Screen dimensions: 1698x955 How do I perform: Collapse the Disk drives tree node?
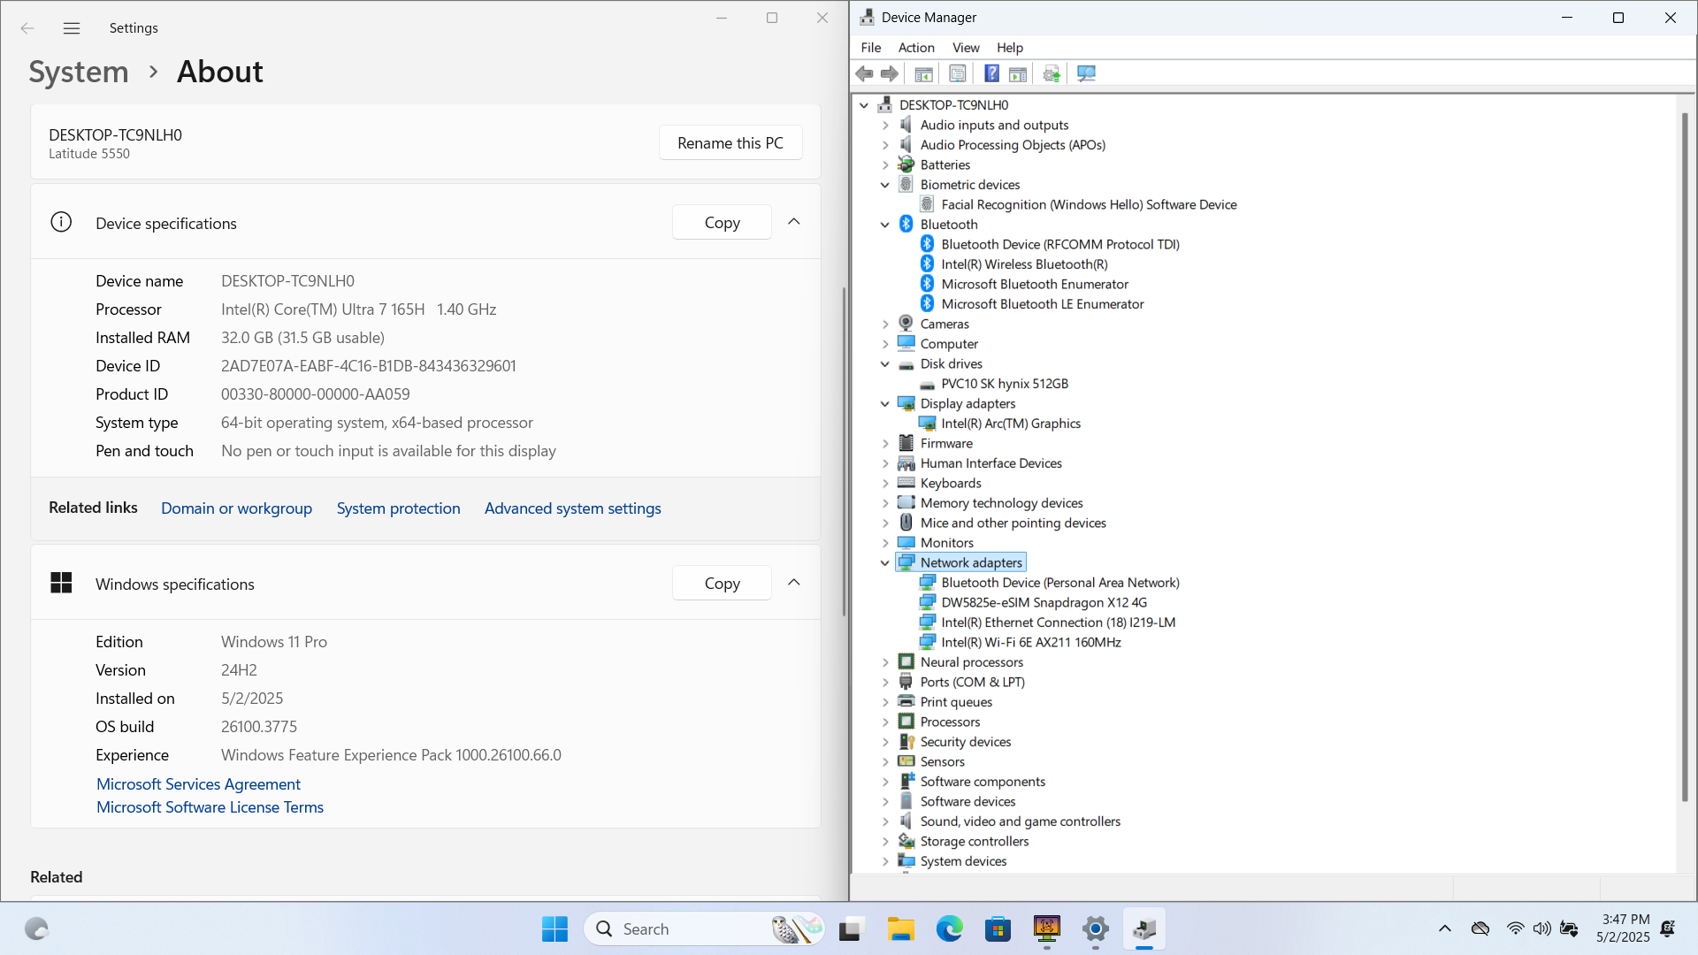tap(884, 364)
